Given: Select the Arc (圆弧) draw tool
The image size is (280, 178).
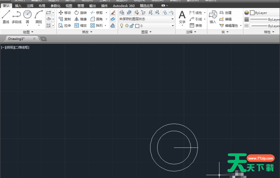Looking at the screenshot, I should tap(39, 17).
